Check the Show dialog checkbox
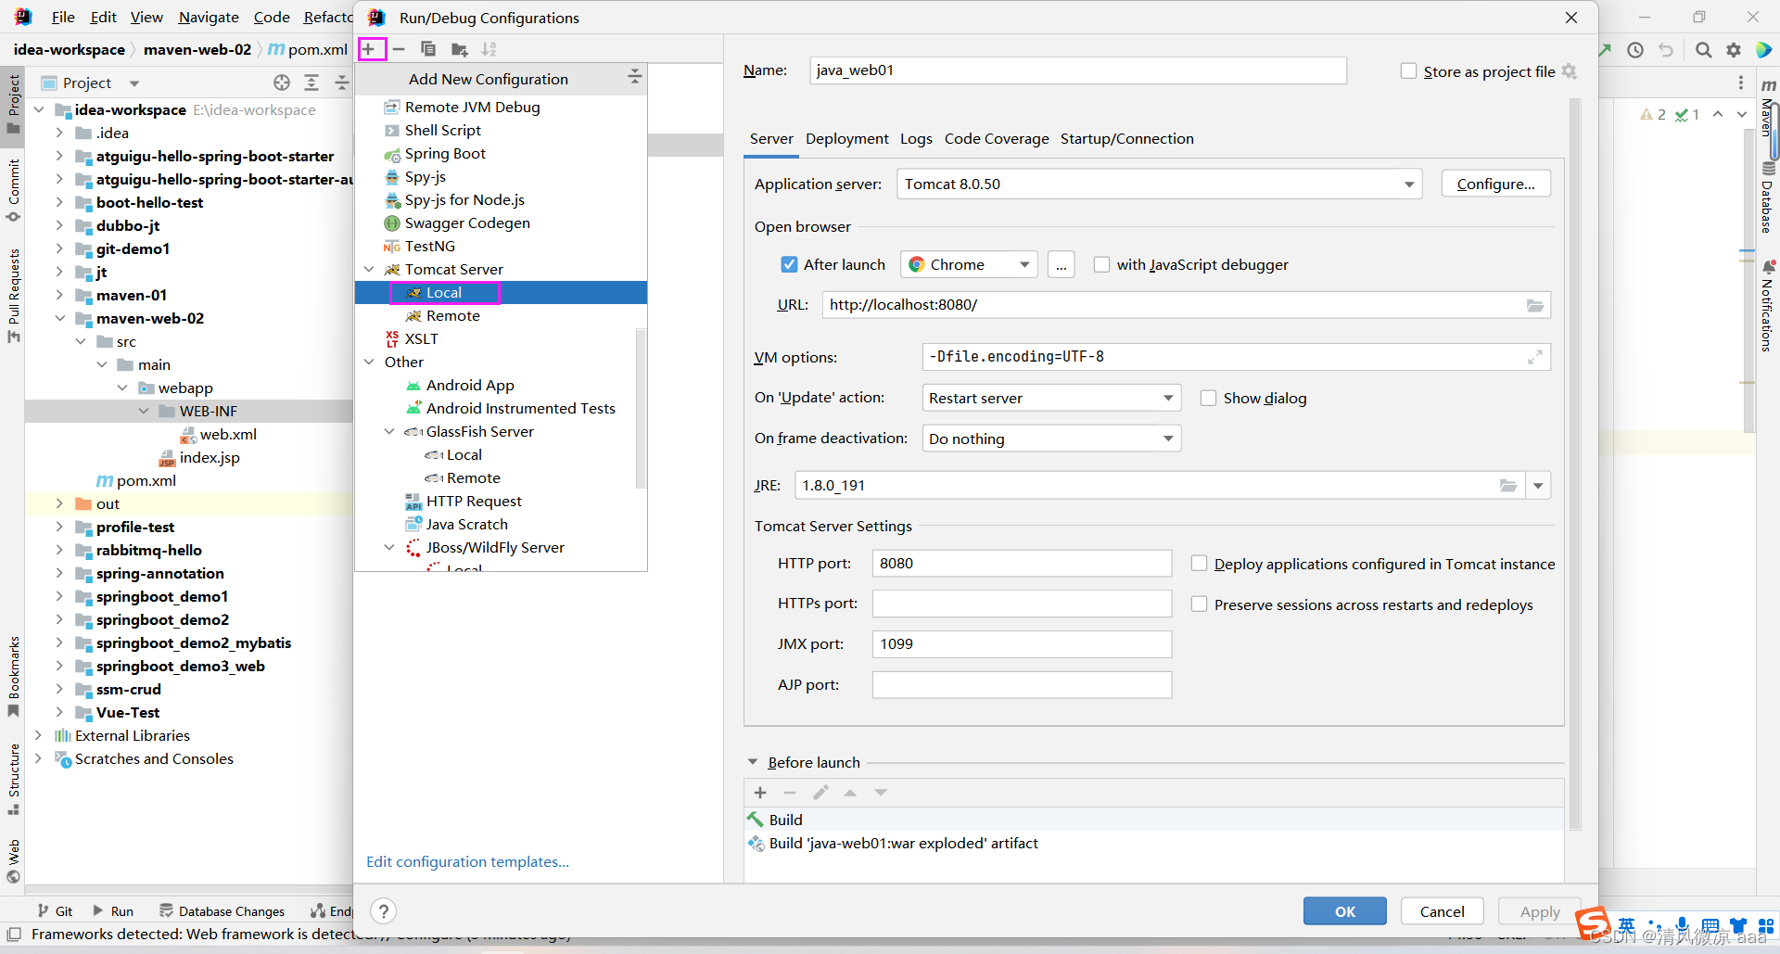 pyautogui.click(x=1208, y=398)
